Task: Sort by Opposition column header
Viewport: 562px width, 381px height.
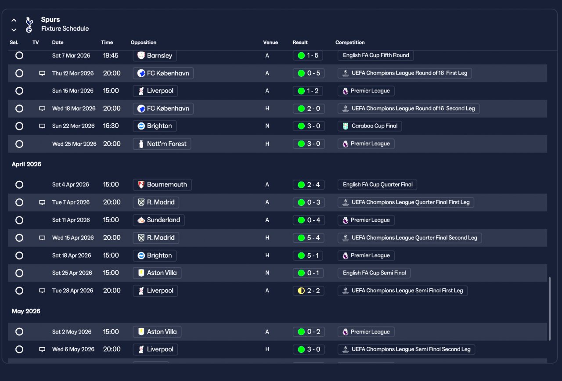Action: pyautogui.click(x=144, y=43)
